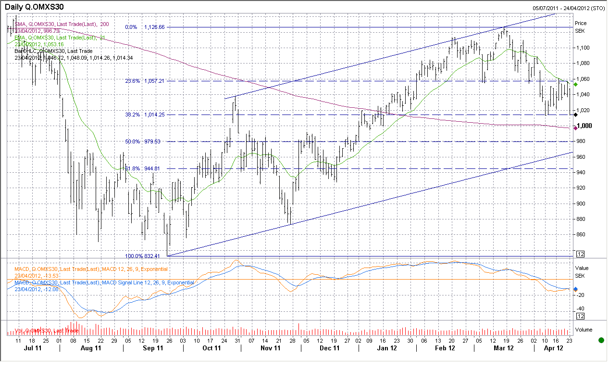Click the Price SEK axis label

click(581, 26)
